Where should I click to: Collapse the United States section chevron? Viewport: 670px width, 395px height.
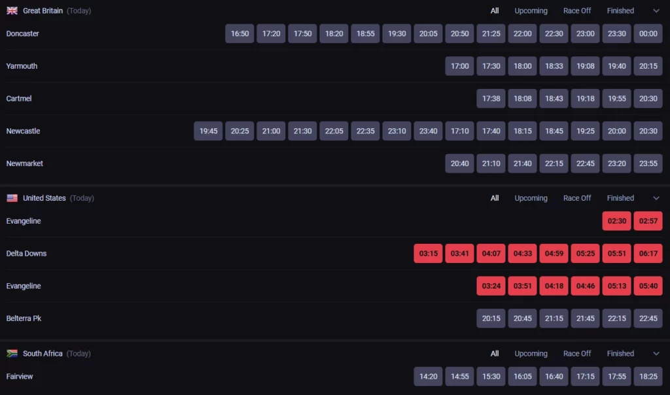point(656,198)
